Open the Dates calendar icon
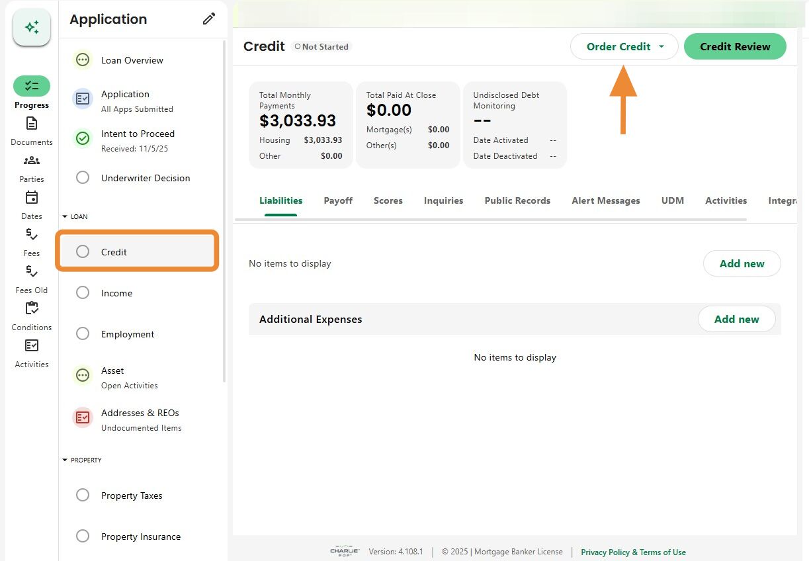This screenshot has width=809, height=561. [32, 198]
